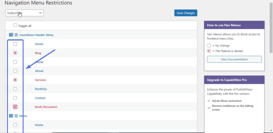Click the Portfolio menu item text

pyautogui.click(x=41, y=89)
